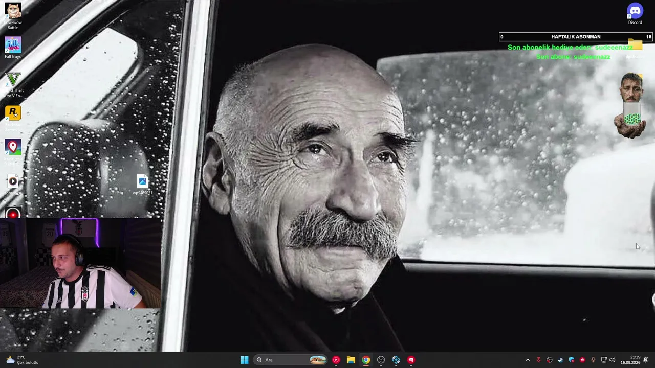Open the map pin game shortcut
This screenshot has height=368, width=655.
[13, 152]
